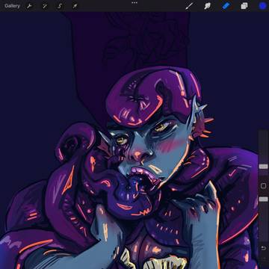Select the blue Eraser tool
Viewport: 269px width, 269px height.
tap(226, 6)
